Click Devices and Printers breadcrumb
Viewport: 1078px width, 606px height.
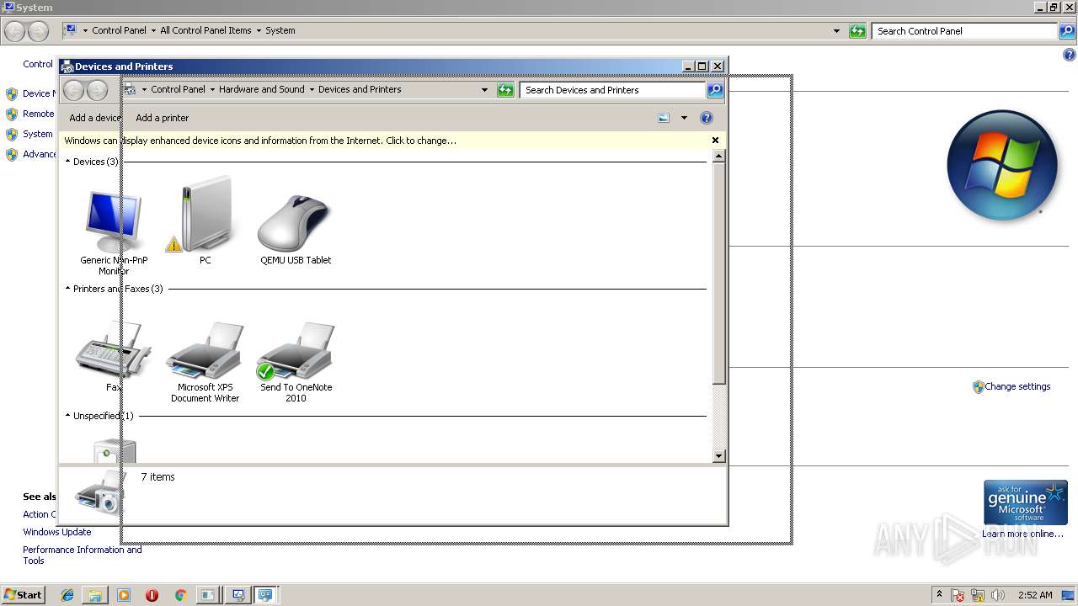pyautogui.click(x=360, y=89)
